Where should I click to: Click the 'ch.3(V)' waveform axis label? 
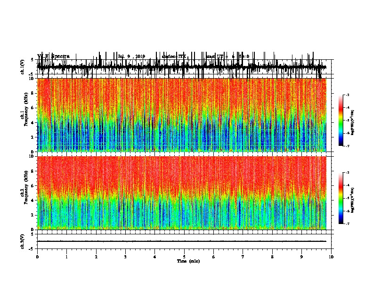pos(23,241)
